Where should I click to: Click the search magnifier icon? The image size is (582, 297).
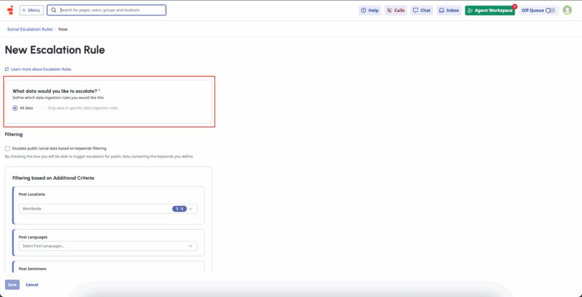(x=54, y=10)
